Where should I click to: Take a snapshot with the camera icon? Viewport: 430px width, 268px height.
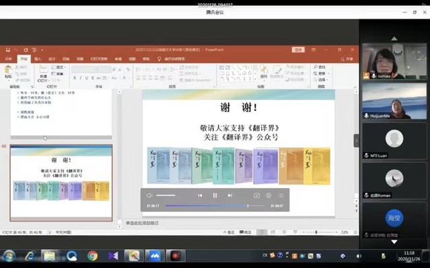256,195
